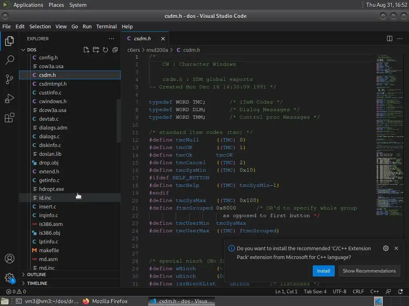Open the Accounts menu icon
The image size is (409, 306).
(10, 259)
